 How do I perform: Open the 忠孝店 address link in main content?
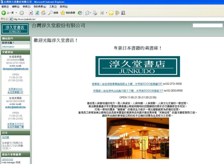point(127,84)
